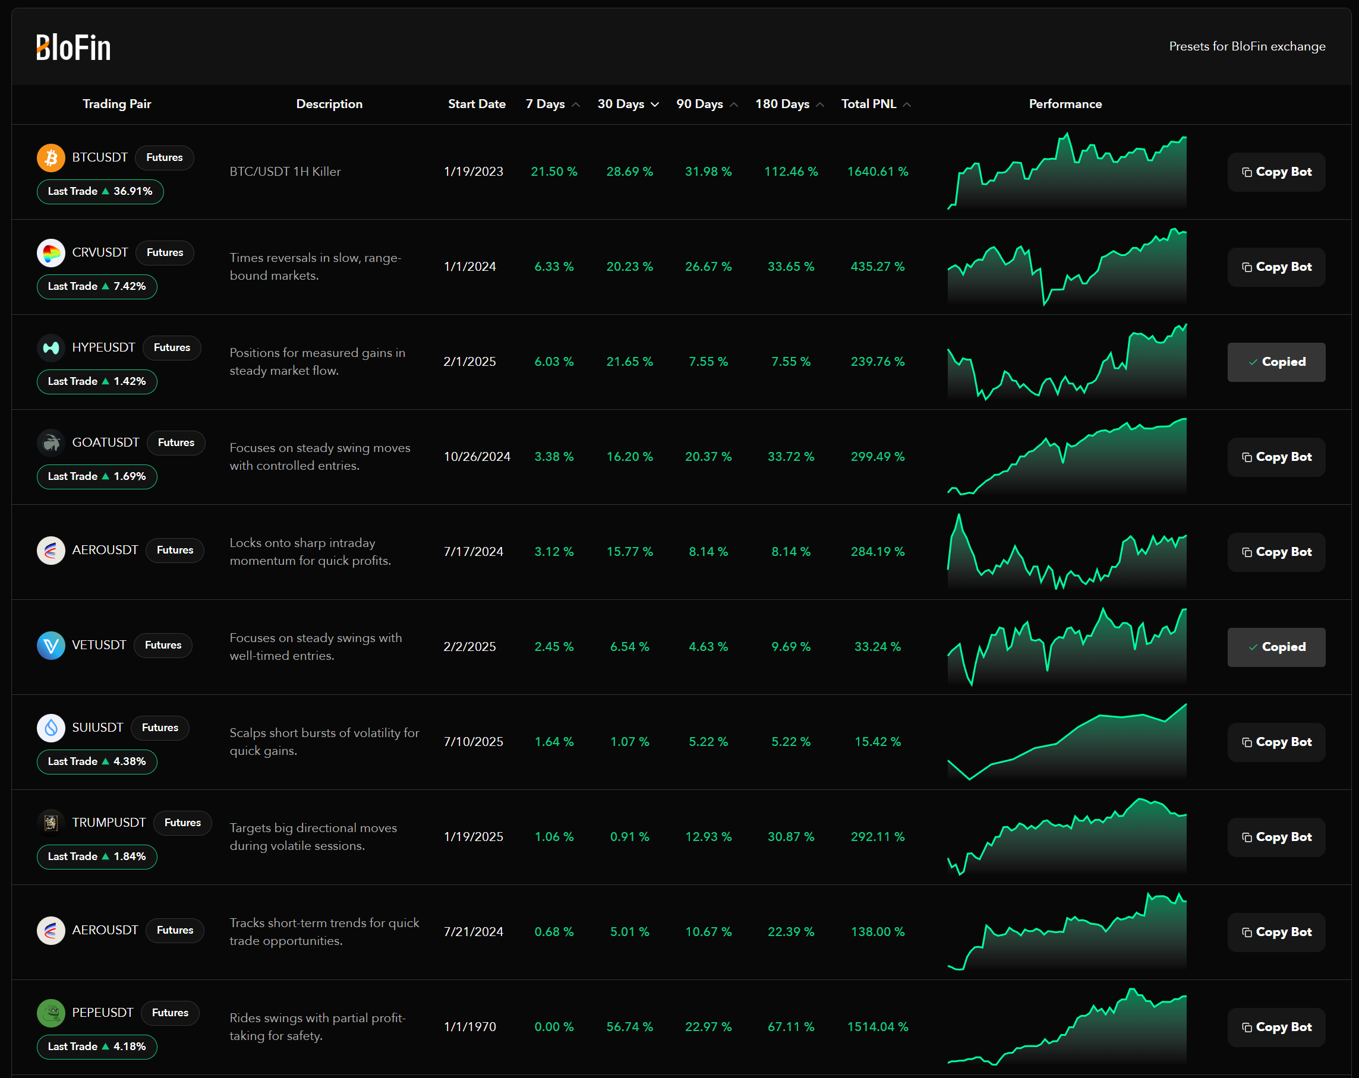The width and height of the screenshot is (1359, 1078).
Task: Open the PEPEUSDT performance chart
Action: point(1067,1028)
